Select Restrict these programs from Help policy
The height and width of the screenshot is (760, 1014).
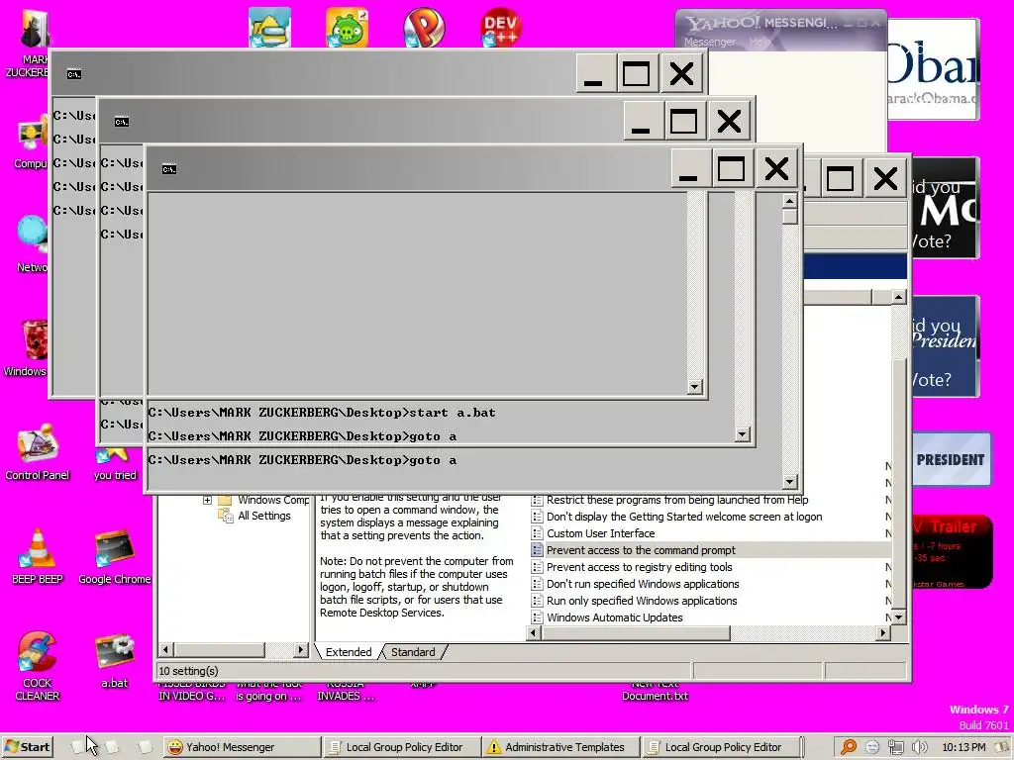pos(677,500)
